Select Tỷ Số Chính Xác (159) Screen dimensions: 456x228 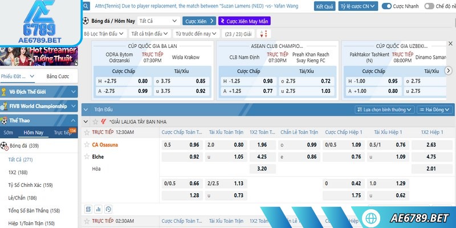[x=31, y=185]
